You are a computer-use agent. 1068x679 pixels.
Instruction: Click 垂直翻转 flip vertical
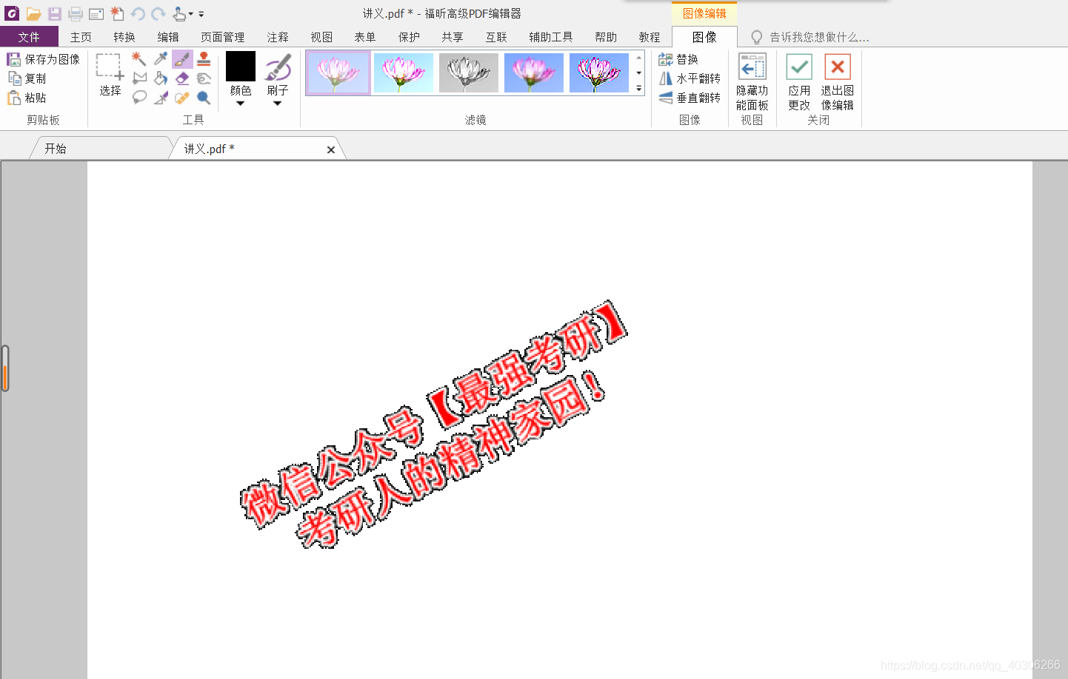[690, 98]
